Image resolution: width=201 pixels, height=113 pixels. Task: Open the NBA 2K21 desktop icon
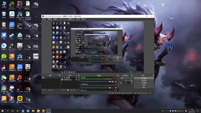(x=36, y=57)
